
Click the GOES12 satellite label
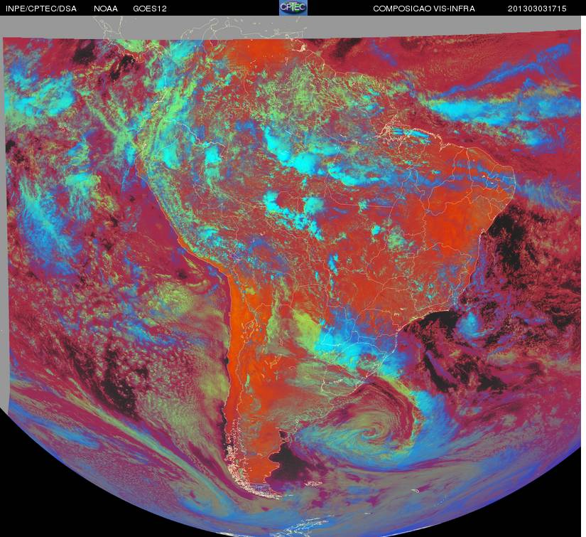[150, 9]
